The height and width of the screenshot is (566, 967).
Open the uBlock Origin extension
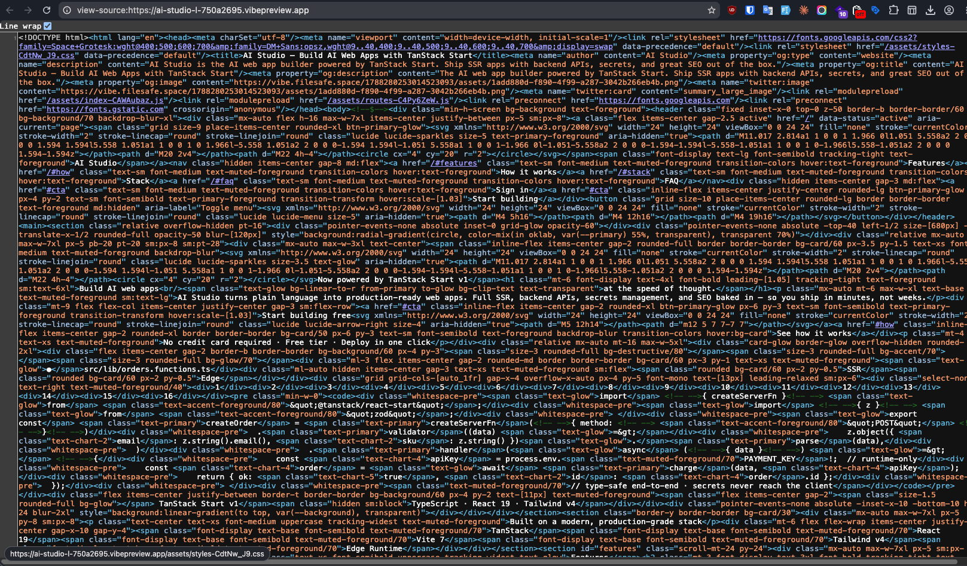pyautogui.click(x=732, y=10)
